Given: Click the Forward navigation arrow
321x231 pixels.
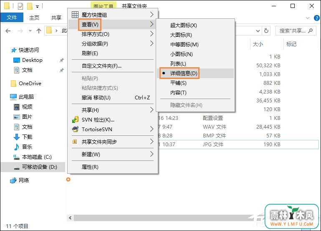Looking at the screenshot, I should (x=20, y=31).
